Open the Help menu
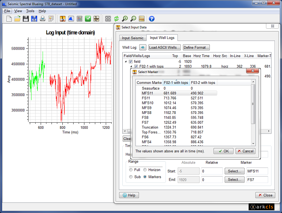This screenshot has height=213, width=282. pos(42,11)
